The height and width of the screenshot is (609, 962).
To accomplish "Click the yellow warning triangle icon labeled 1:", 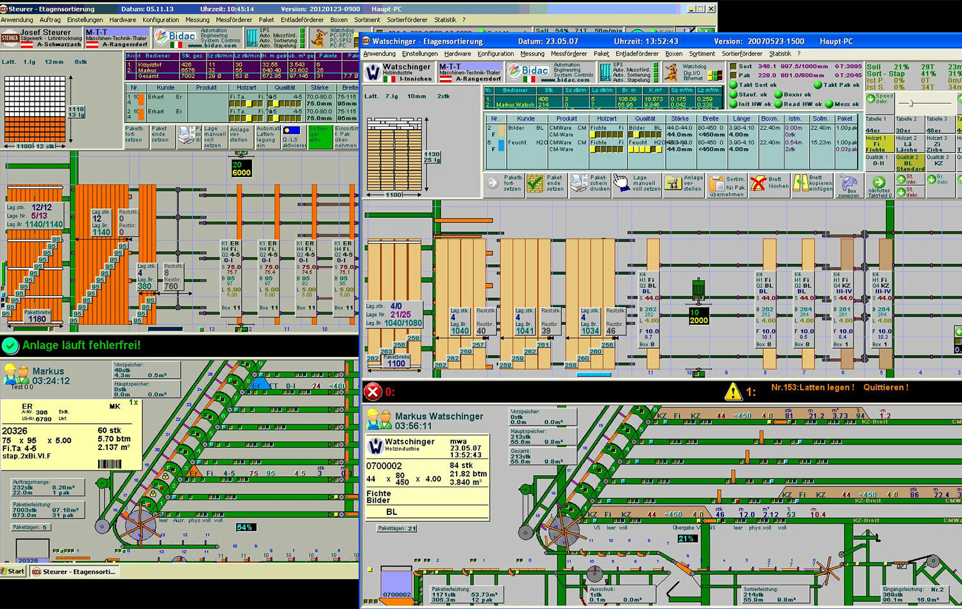I will coord(733,391).
